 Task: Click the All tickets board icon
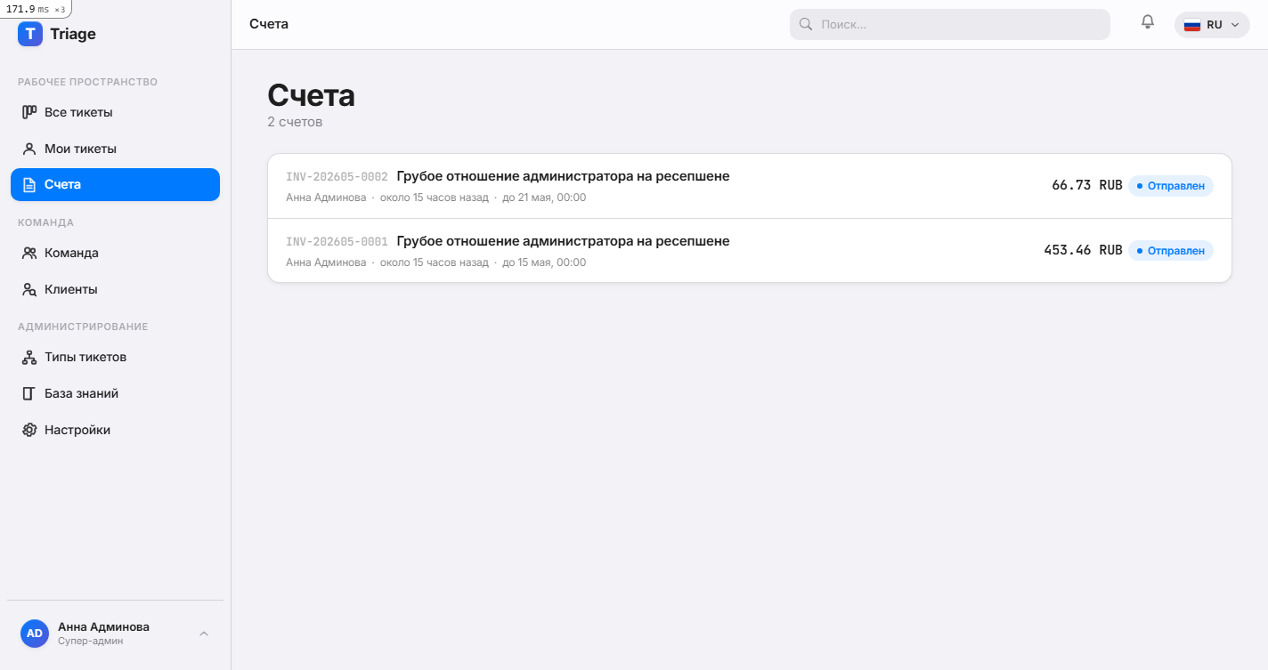click(x=29, y=112)
